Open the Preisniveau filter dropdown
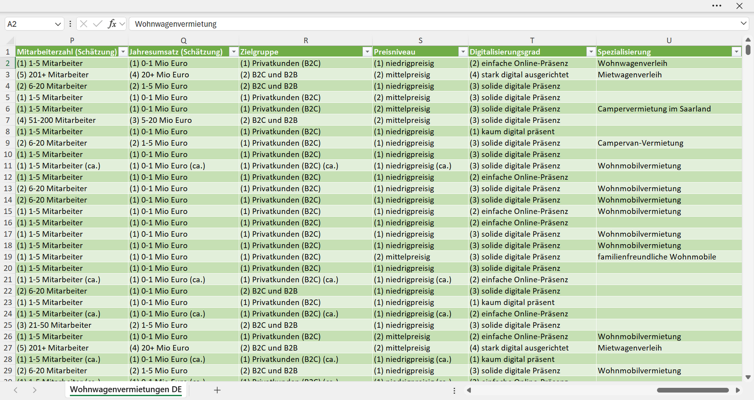This screenshot has height=400, width=754. click(463, 52)
